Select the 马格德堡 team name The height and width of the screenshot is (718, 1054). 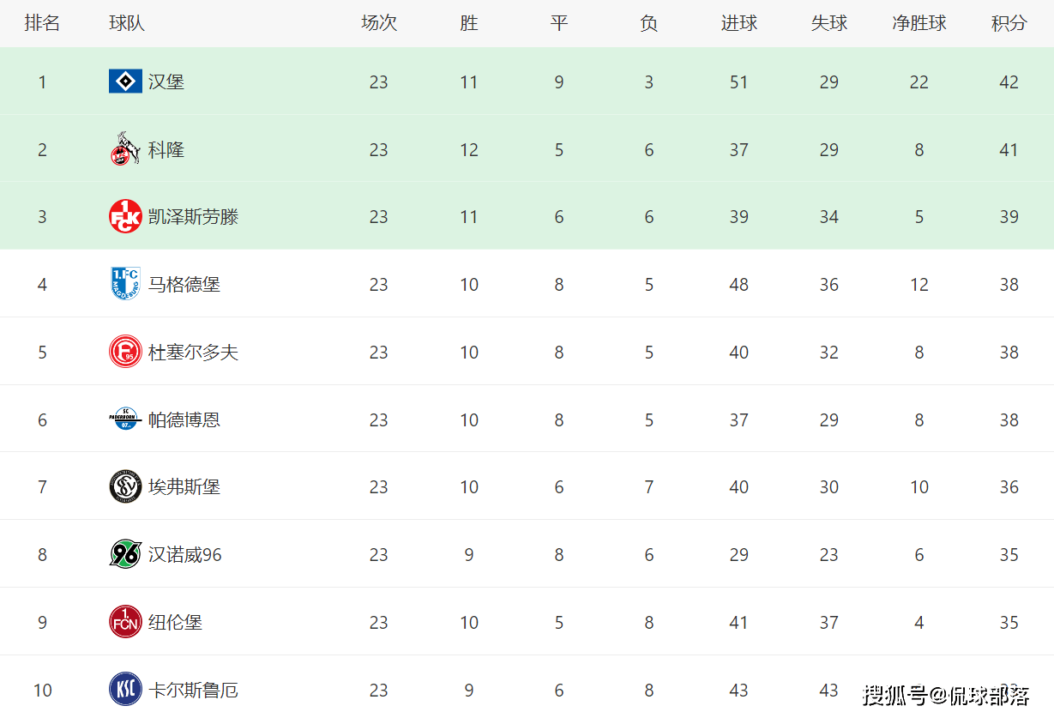184,284
